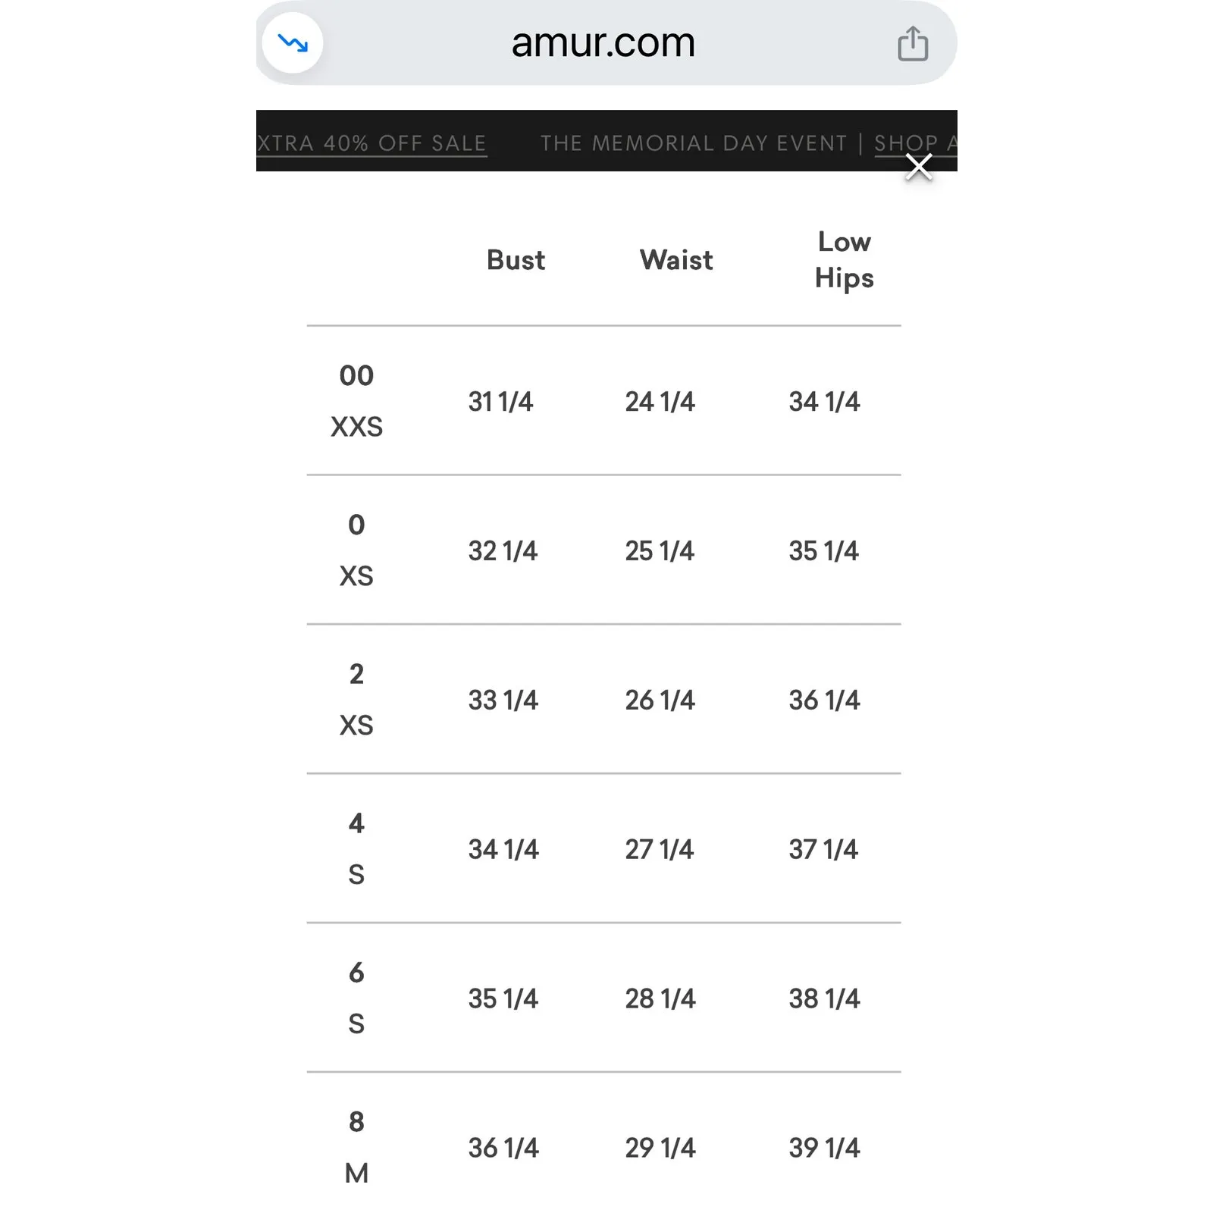Click the 39 1/4 low hips measurement
Screen dimensions: 1213x1213
(x=824, y=1148)
